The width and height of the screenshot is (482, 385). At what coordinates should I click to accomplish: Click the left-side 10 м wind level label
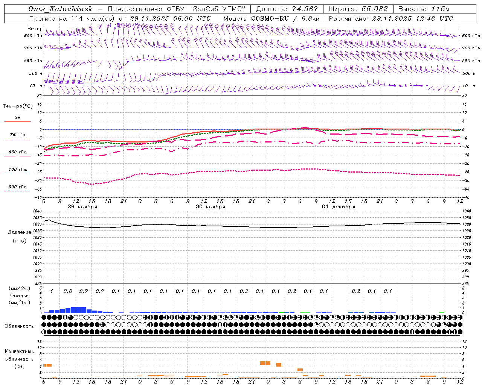(36, 86)
